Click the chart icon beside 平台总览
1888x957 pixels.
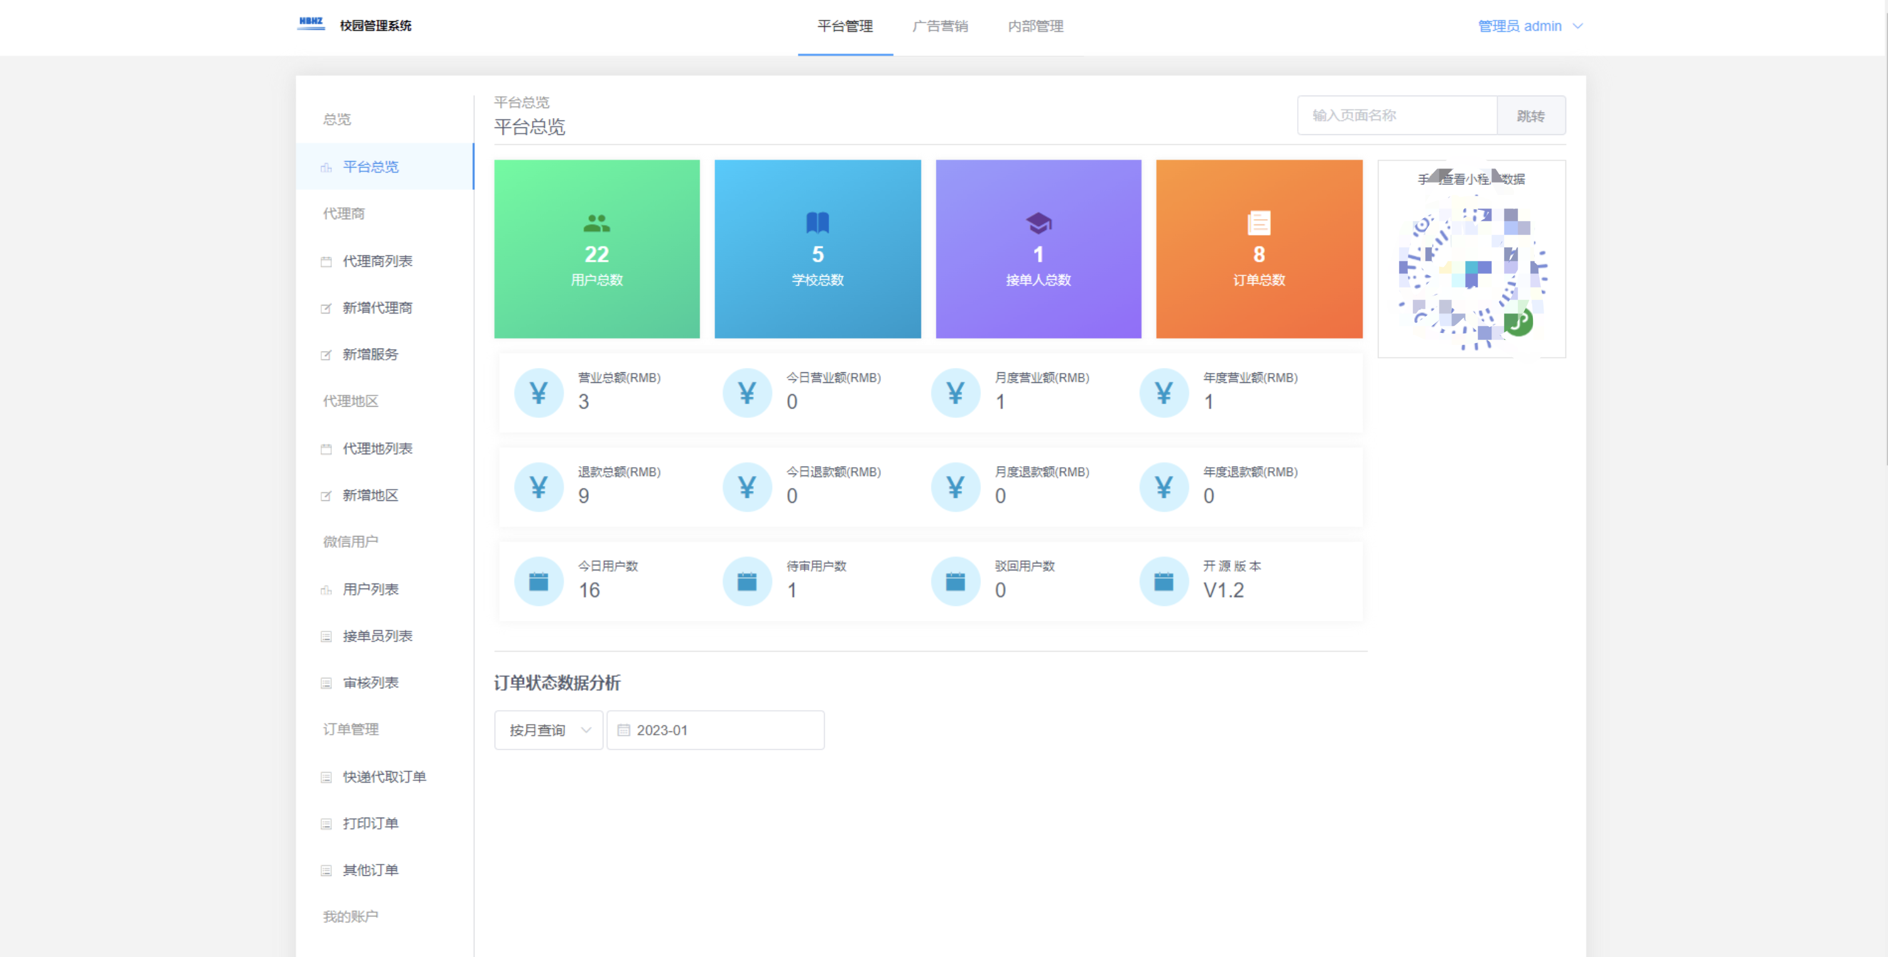pyautogui.click(x=326, y=167)
